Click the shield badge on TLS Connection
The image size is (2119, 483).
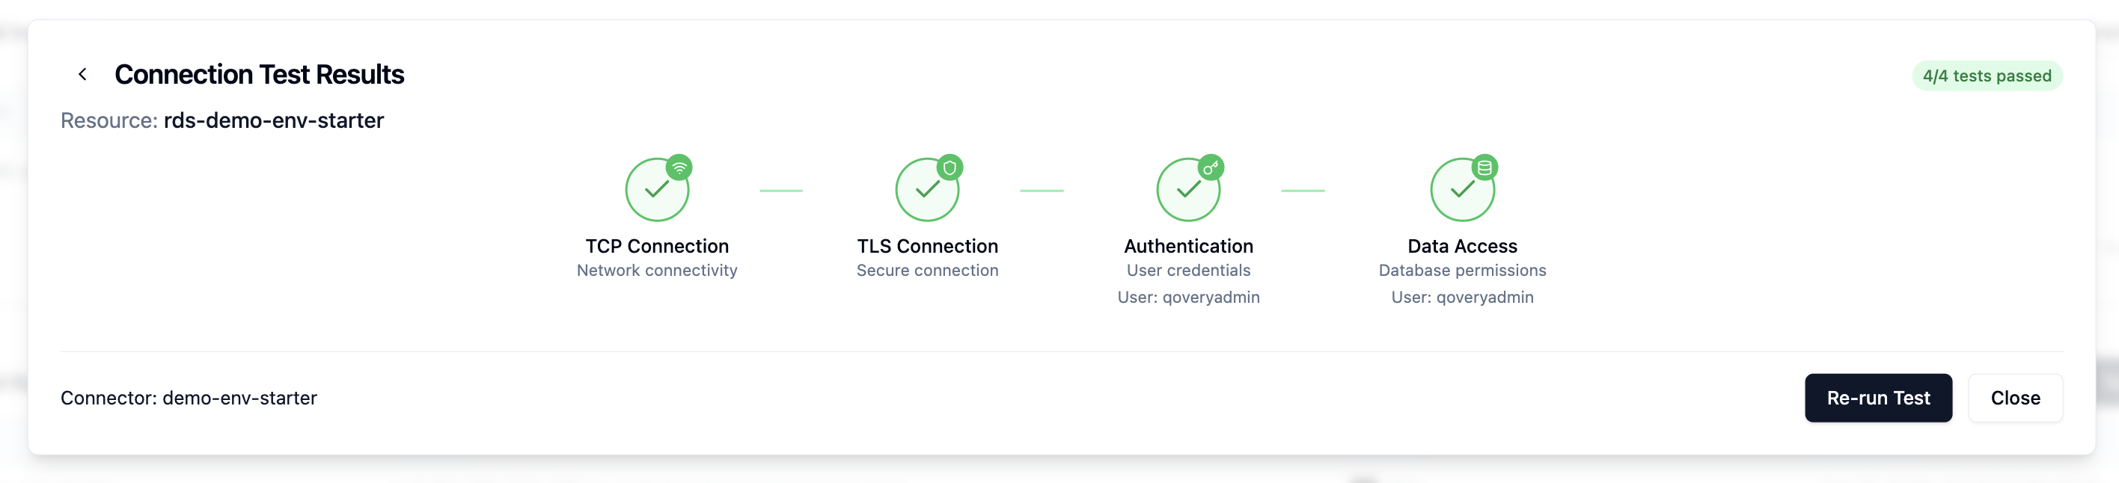click(x=950, y=167)
